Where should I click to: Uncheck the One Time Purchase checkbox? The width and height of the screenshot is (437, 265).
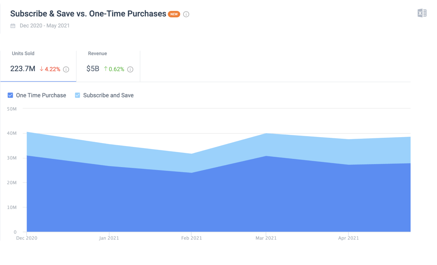point(10,95)
